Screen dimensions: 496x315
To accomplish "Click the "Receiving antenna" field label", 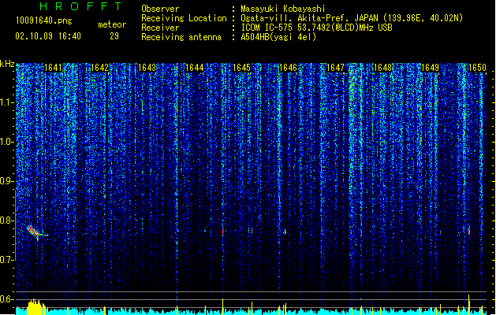I will point(181,37).
